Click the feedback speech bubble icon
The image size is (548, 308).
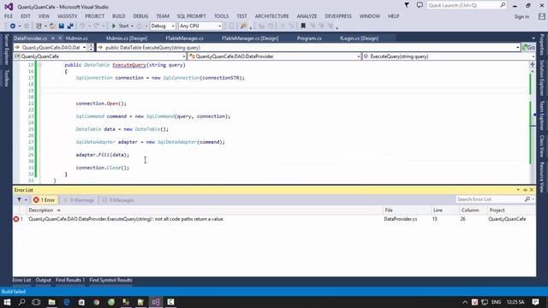pos(420,5)
